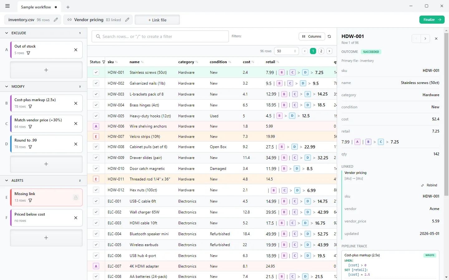Toggle checkbox for HDW-002 row
This screenshot has height=280, width=449.
click(x=96, y=83)
